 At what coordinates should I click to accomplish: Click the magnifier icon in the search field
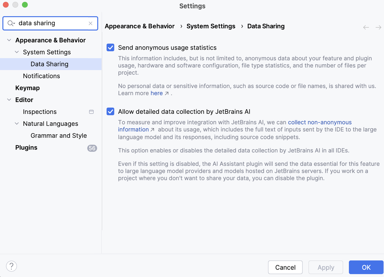(x=10, y=23)
